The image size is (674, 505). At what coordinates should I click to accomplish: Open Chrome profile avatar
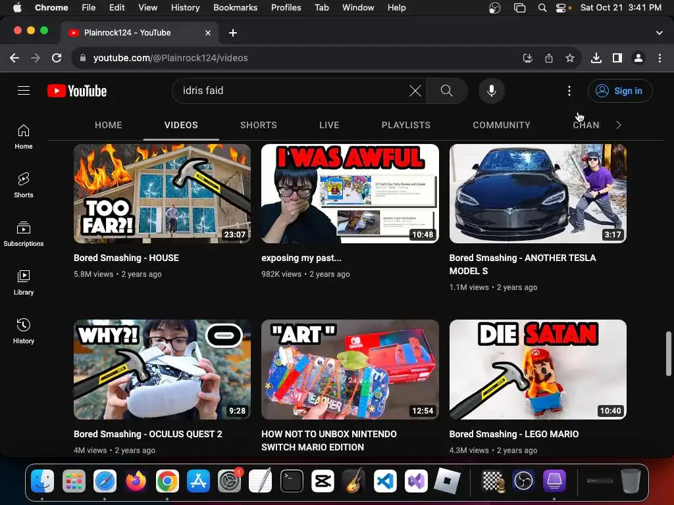[x=638, y=58]
